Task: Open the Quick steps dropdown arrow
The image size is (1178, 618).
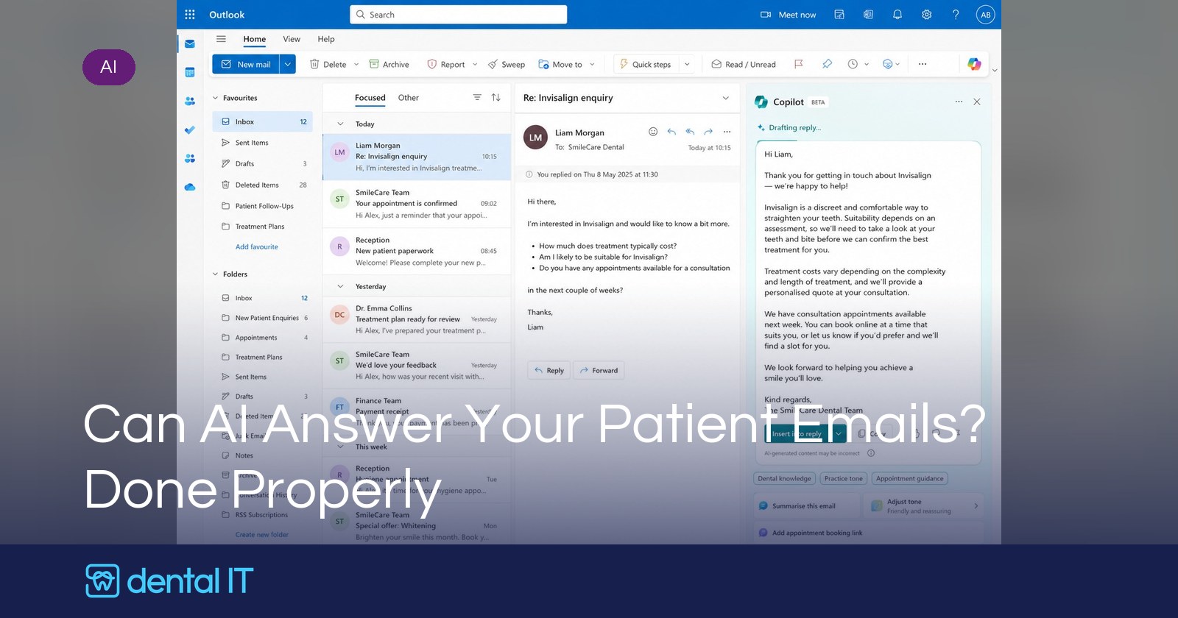Action: [x=687, y=65]
